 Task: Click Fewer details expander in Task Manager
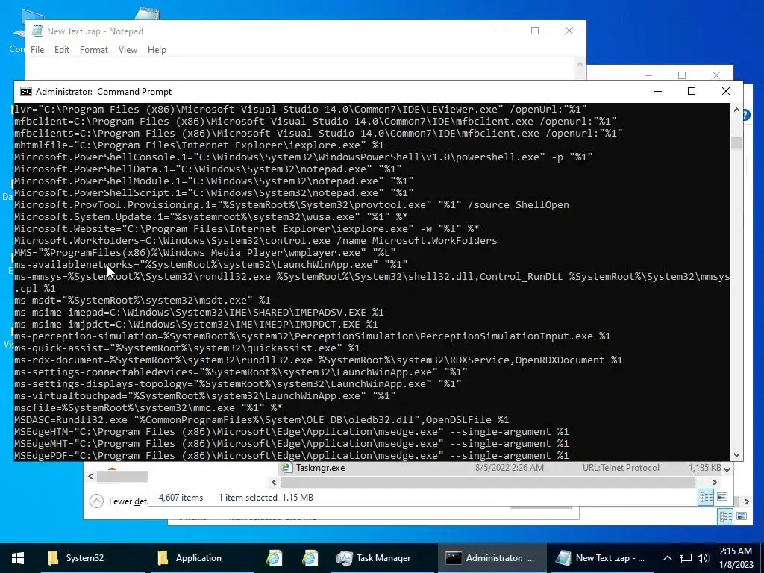(x=119, y=501)
